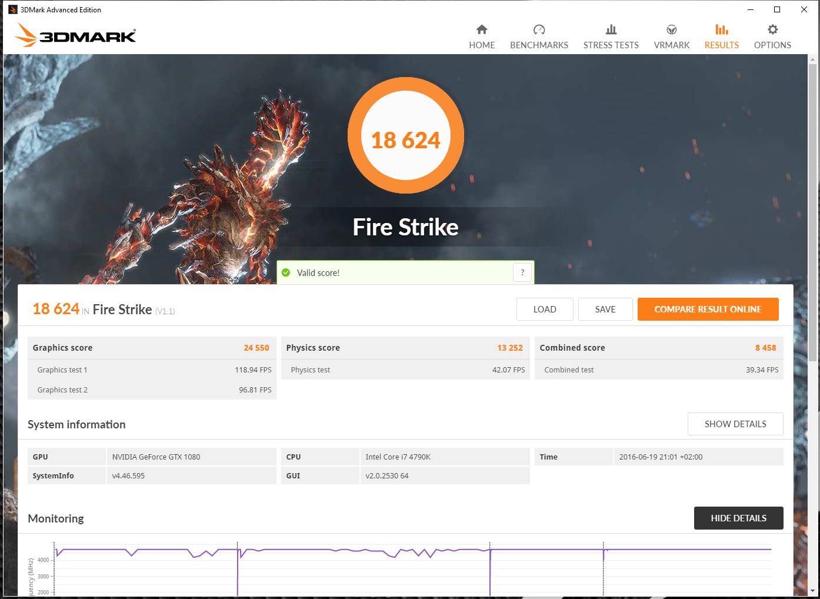The image size is (820, 599).
Task: Click NVIDIA GeForce GTX 1080 value
Action: point(156,457)
